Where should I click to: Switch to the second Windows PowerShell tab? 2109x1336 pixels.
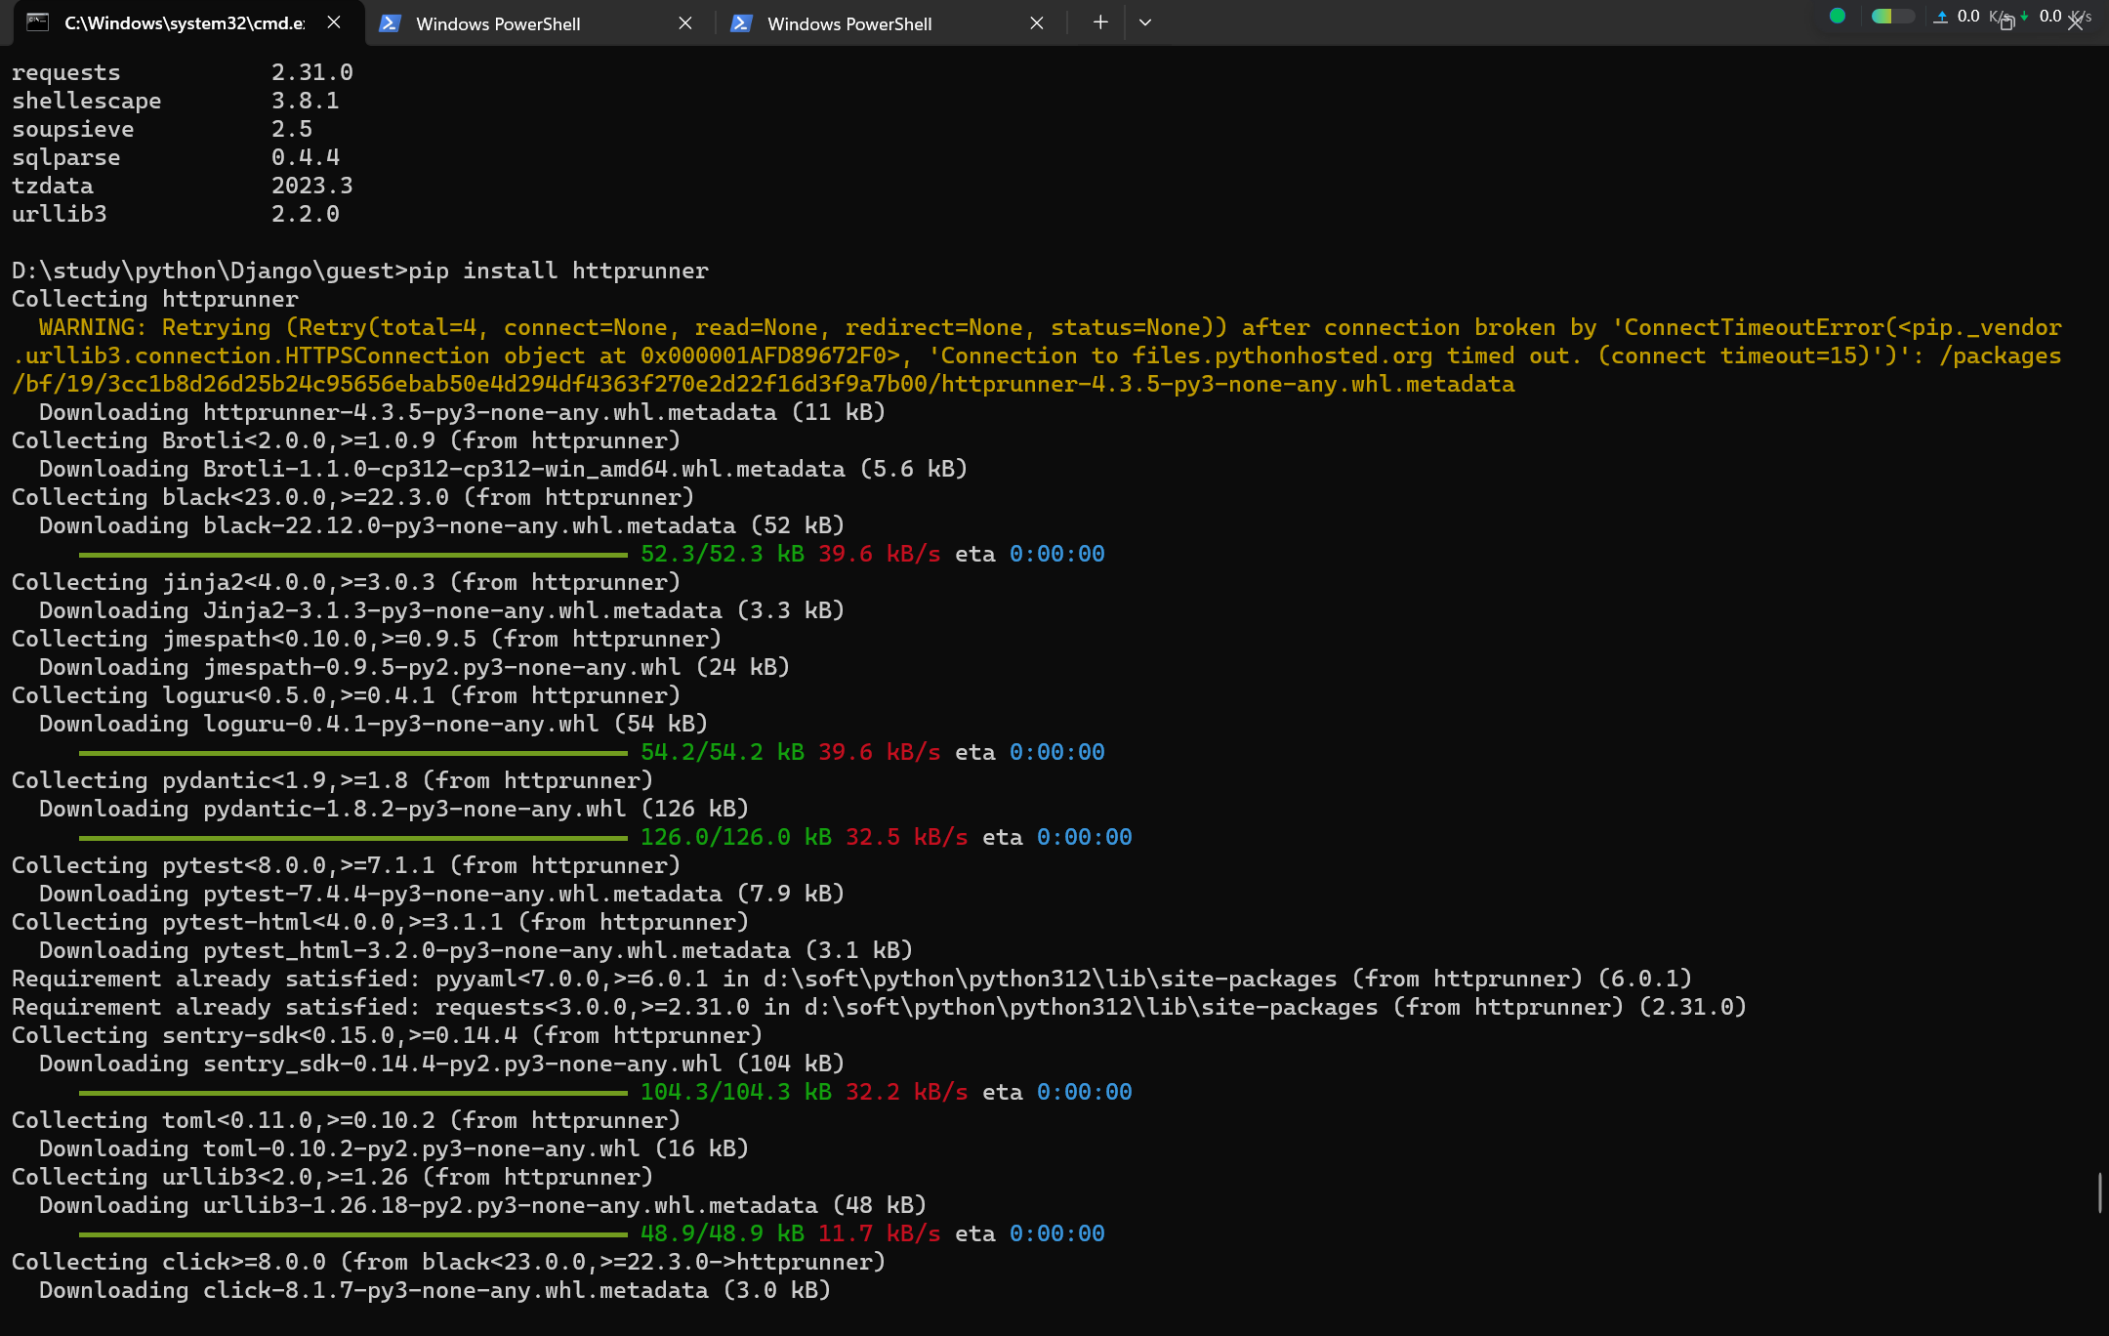(849, 23)
